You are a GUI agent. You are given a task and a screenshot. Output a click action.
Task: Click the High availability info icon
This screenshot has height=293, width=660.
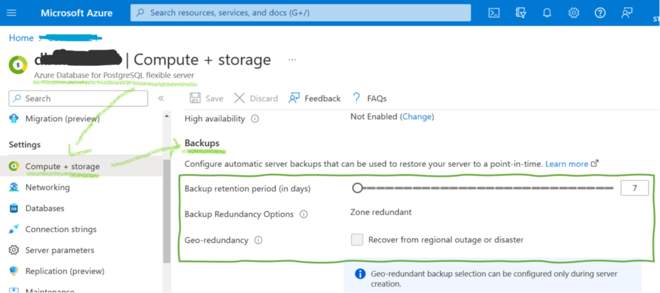pos(255,119)
